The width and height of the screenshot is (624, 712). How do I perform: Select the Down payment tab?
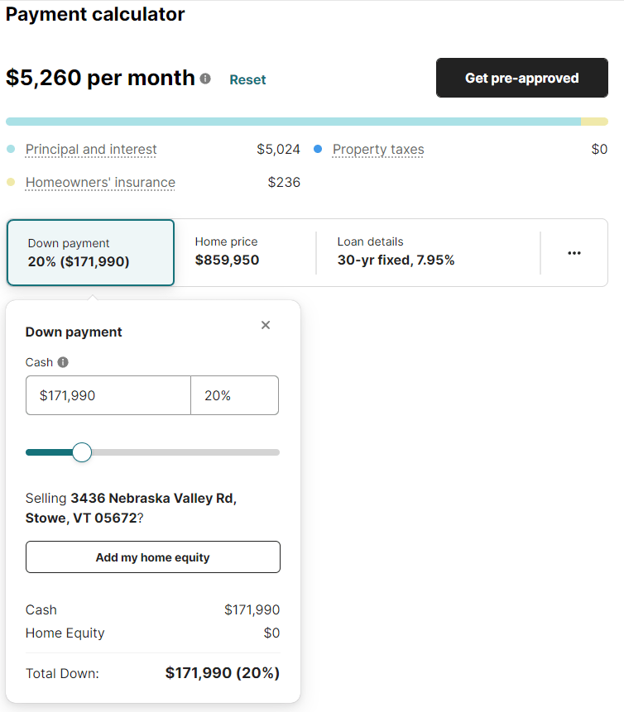(90, 252)
